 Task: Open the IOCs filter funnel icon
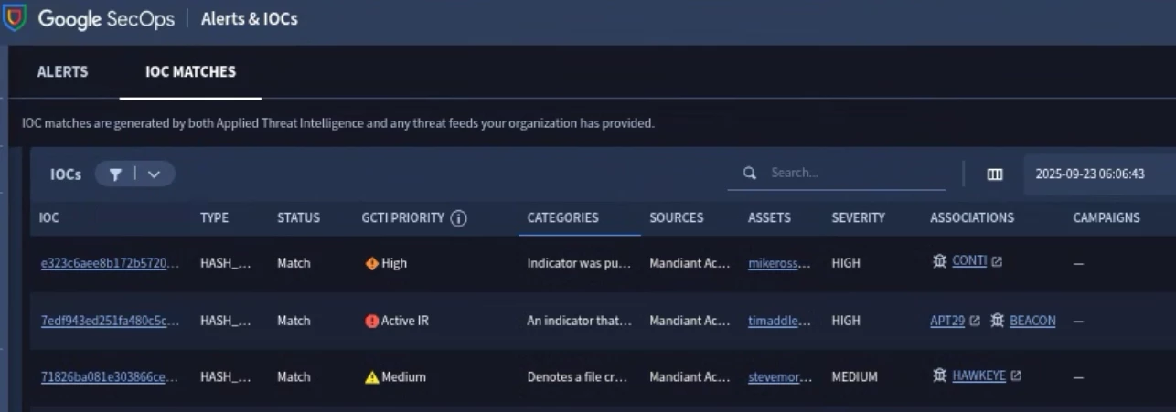coord(115,174)
